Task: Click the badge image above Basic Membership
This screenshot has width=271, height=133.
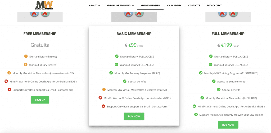Action: click(134, 17)
